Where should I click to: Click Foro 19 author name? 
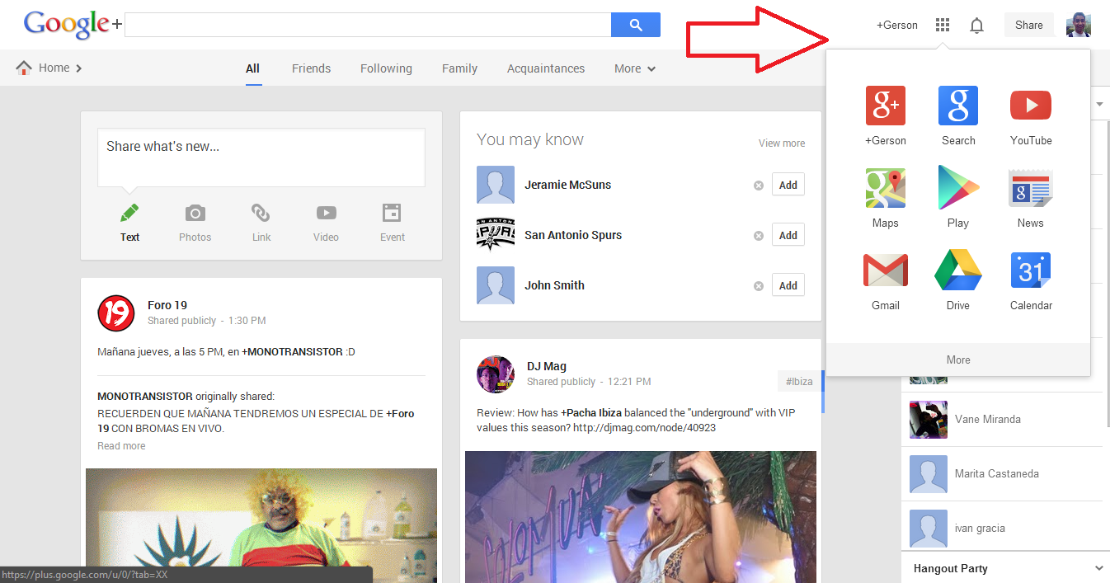[x=167, y=305]
